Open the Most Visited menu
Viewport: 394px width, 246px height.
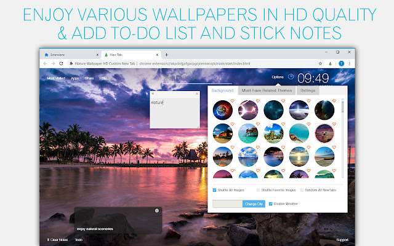coord(56,78)
